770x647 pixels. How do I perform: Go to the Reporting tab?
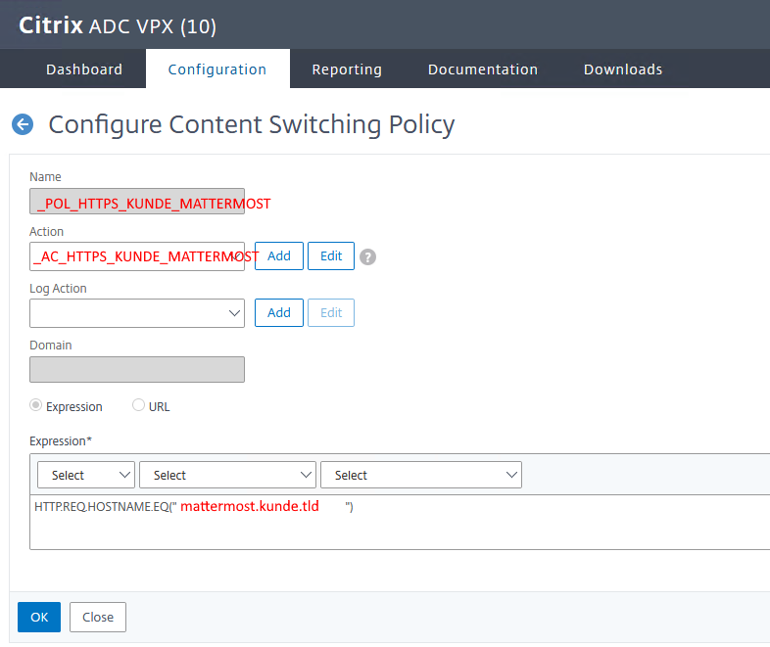tap(347, 69)
